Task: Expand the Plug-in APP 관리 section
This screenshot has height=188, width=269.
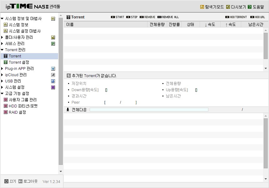Action: pyautogui.click(x=2, y=69)
